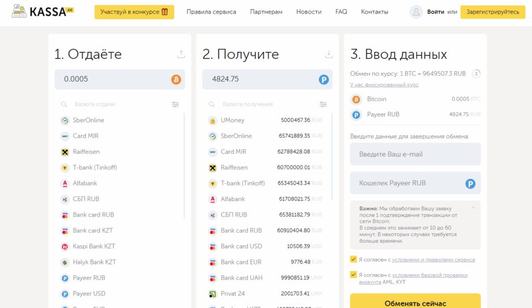The image size is (532, 308).
Task: Toggle the AML, KYT verification agreement checkbox
Action: [x=354, y=275]
